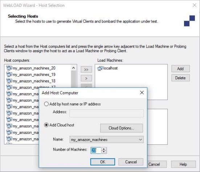Open Cloud Options settings

122,128
